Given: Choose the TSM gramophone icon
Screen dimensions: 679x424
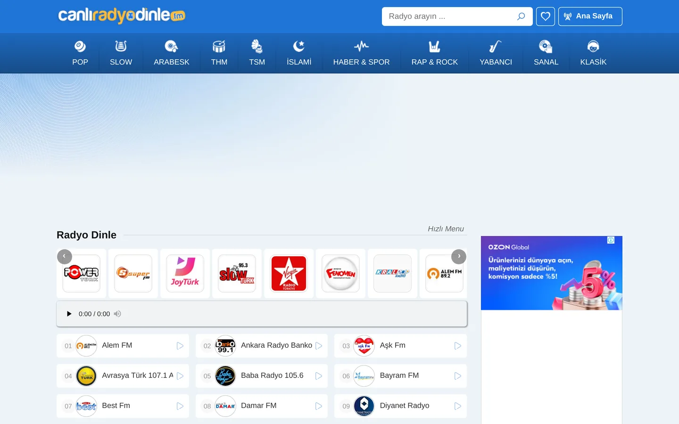Looking at the screenshot, I should pyautogui.click(x=257, y=46).
